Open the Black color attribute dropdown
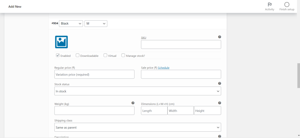This screenshot has height=138, width=300. click(x=71, y=23)
